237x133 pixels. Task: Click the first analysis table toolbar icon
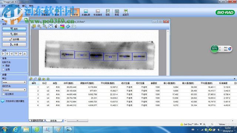tap(31, 79)
